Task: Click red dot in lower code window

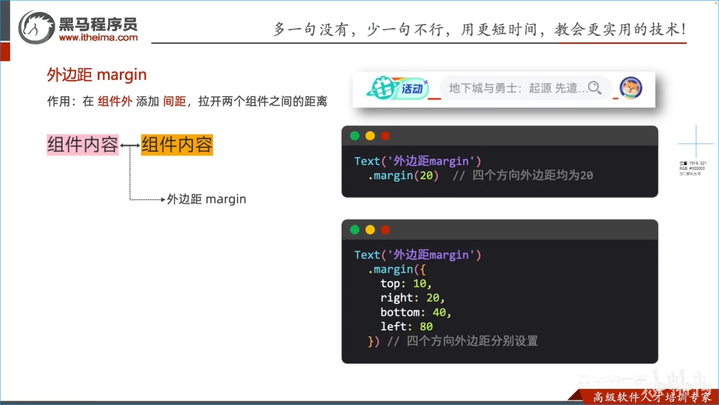Action: [x=385, y=230]
